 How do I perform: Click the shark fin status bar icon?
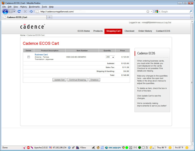point(94,148)
